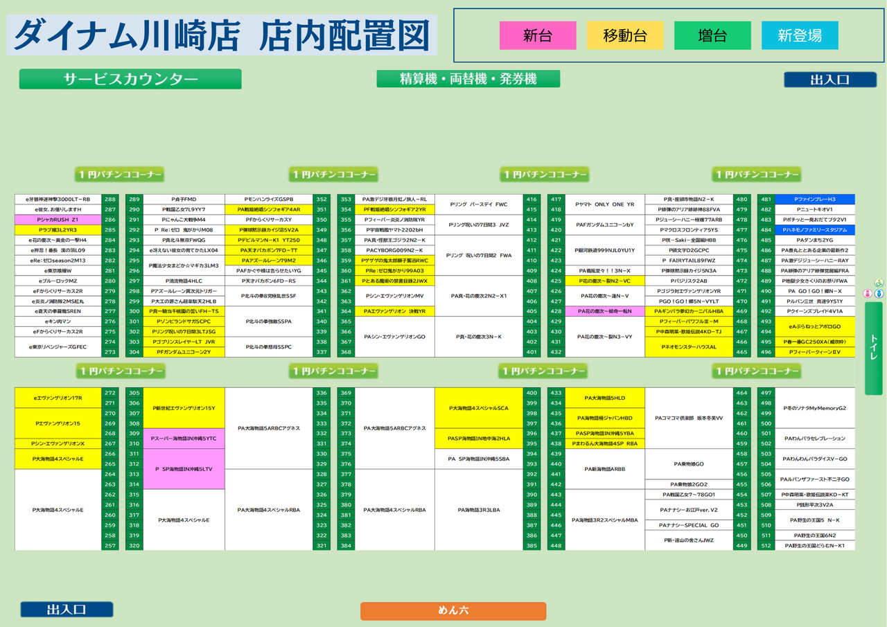
Task: Click the 出入口 label beside めん六
Action: [x=67, y=610]
